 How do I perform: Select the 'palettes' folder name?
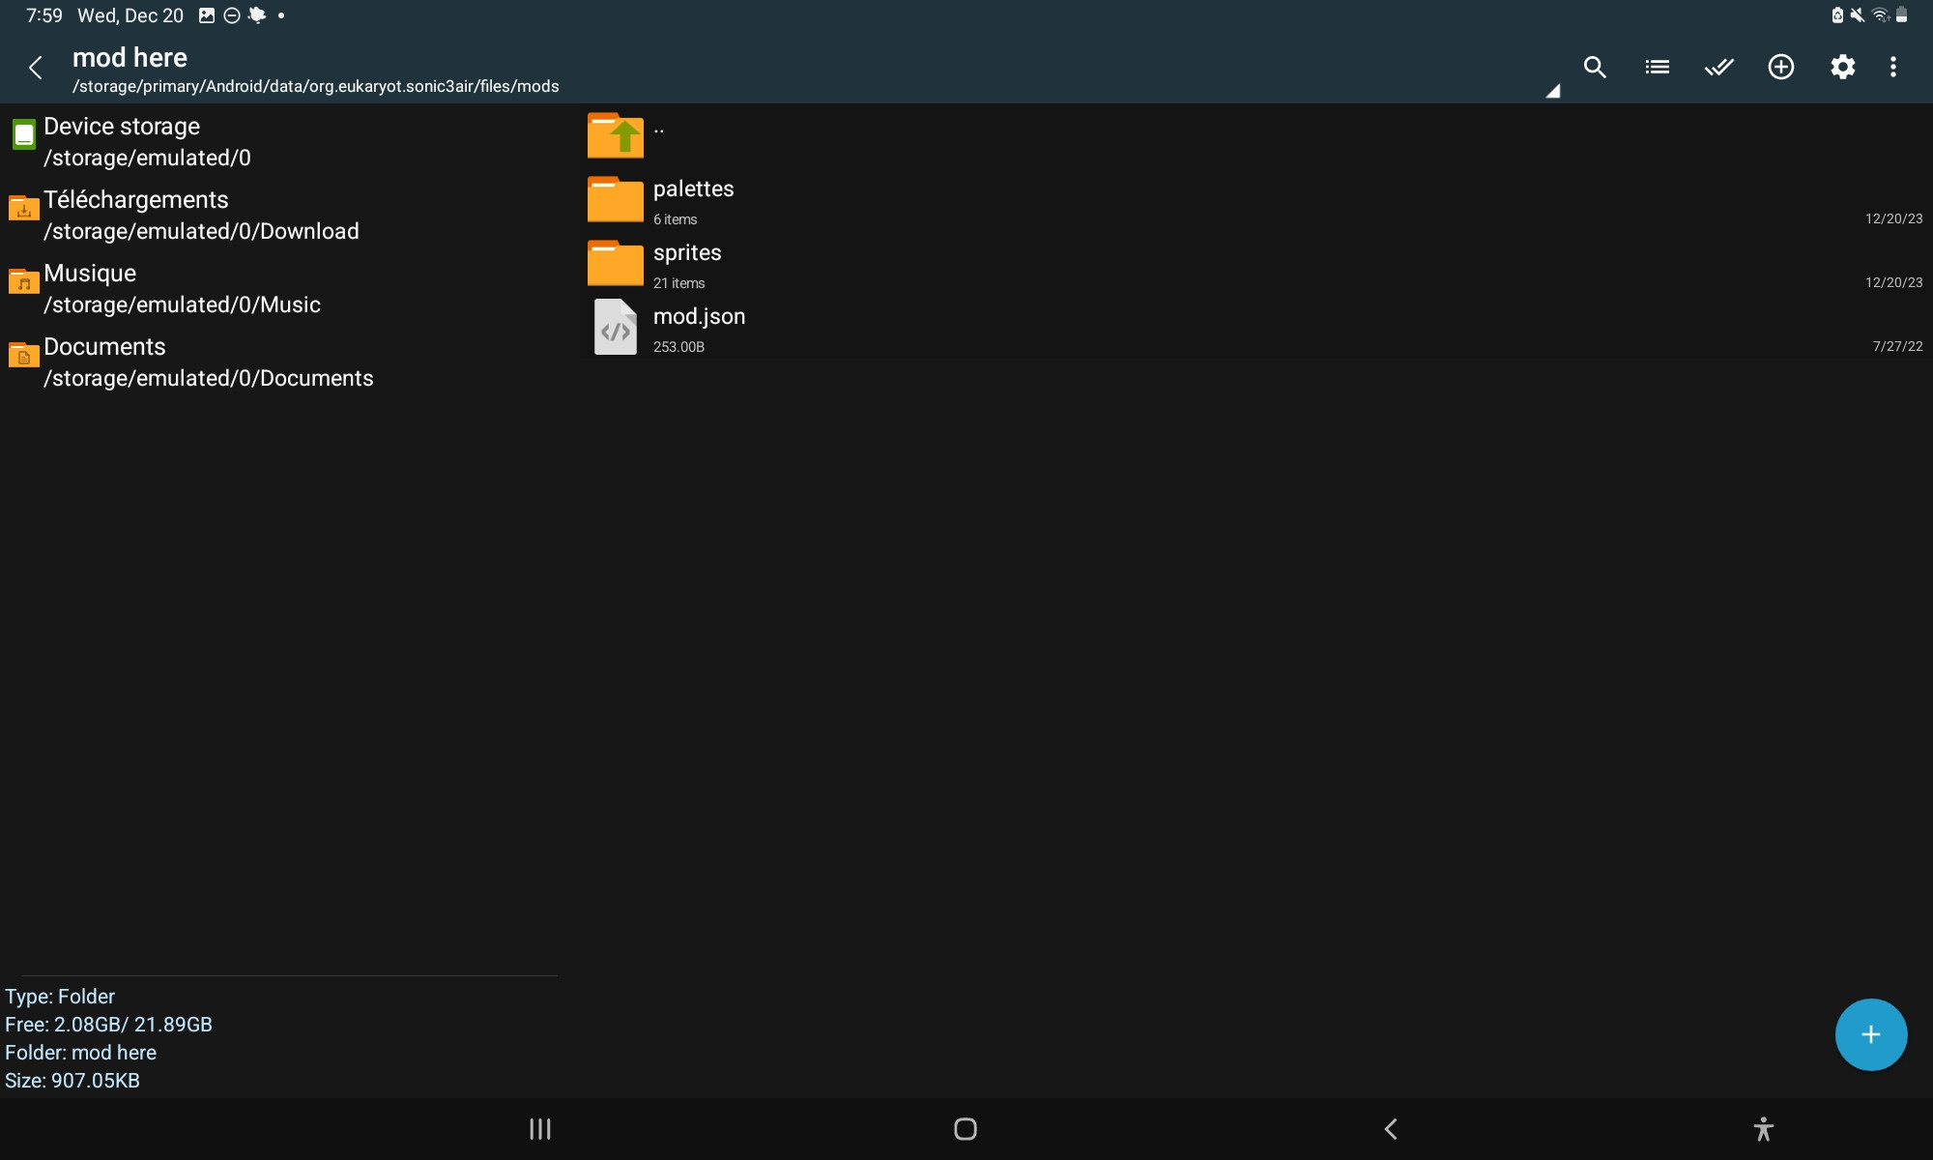(693, 188)
